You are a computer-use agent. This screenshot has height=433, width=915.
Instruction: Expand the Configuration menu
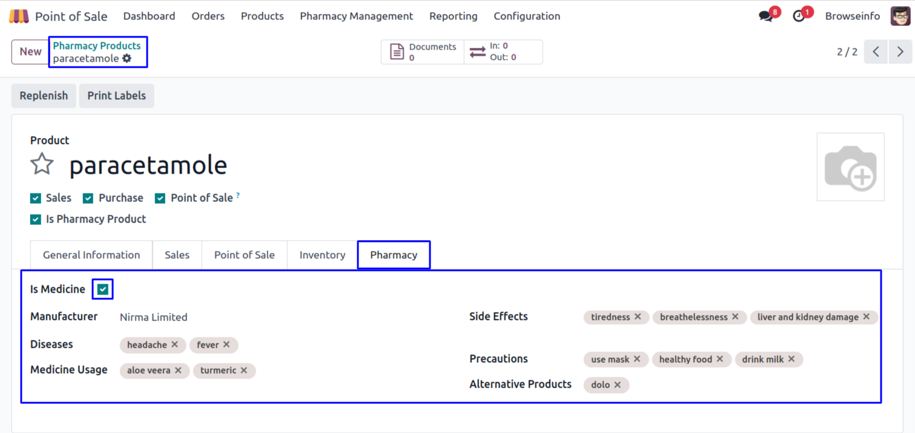coord(526,16)
